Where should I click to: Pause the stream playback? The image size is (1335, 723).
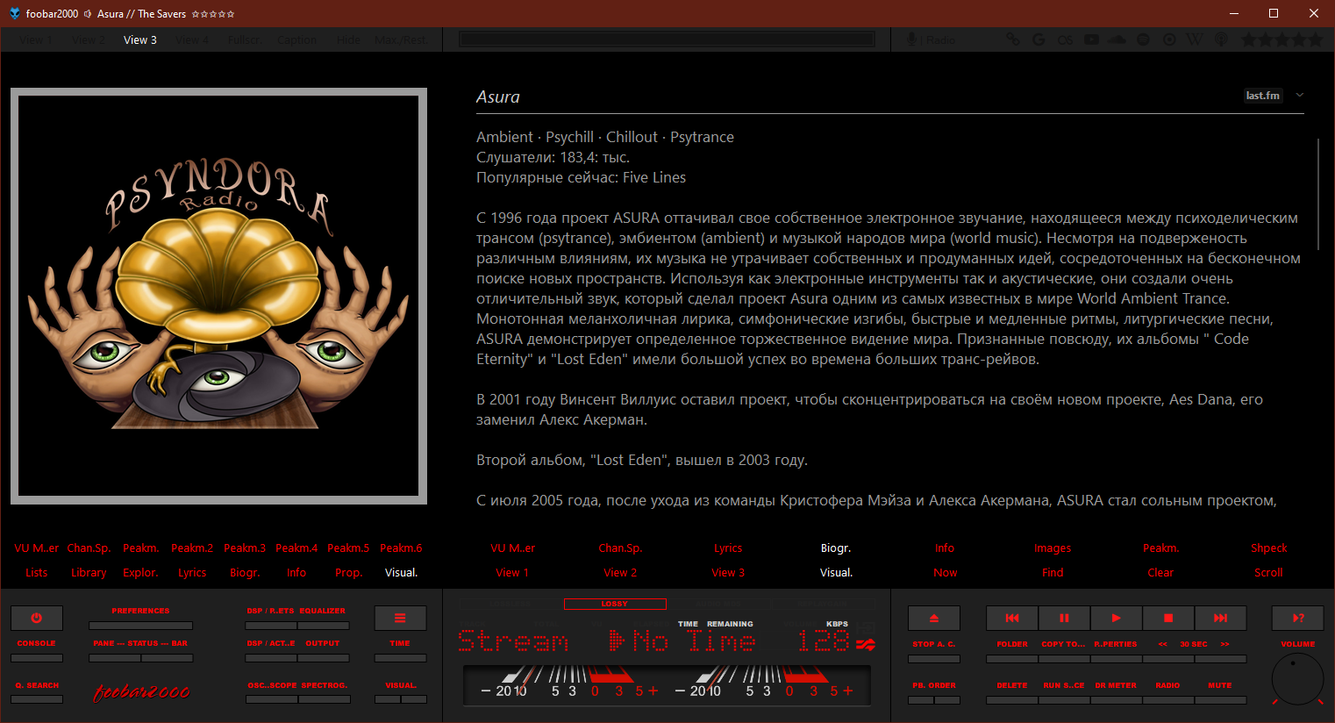point(1064,618)
